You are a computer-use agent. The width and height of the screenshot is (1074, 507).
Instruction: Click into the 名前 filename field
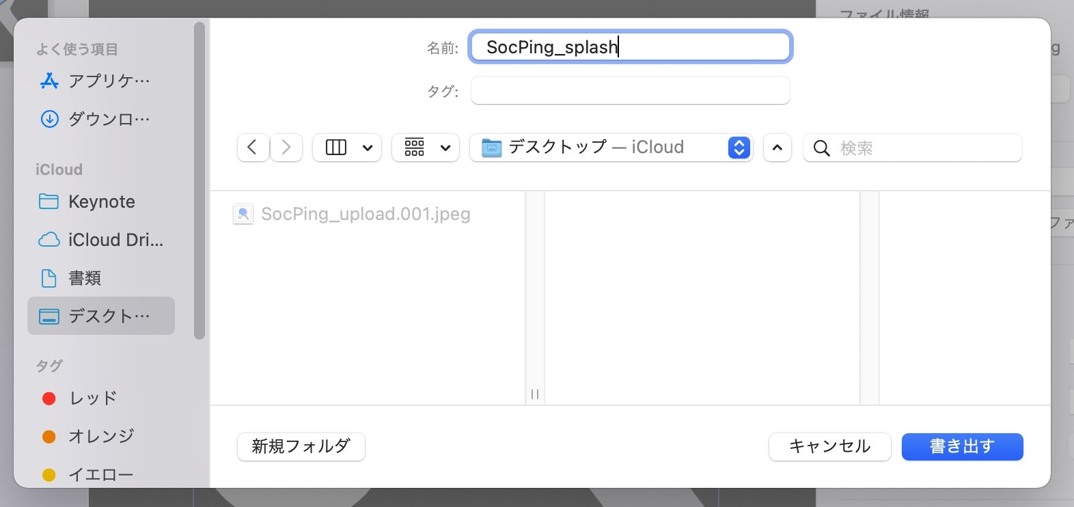pyautogui.click(x=631, y=47)
